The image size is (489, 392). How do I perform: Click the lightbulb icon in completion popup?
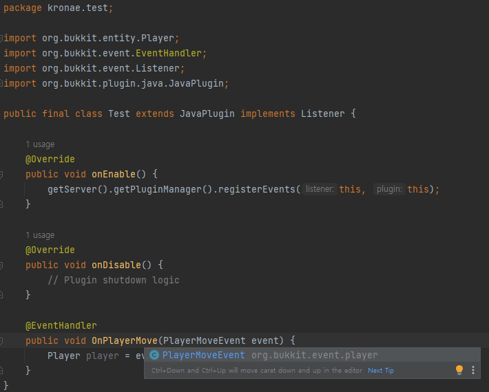[459, 370]
